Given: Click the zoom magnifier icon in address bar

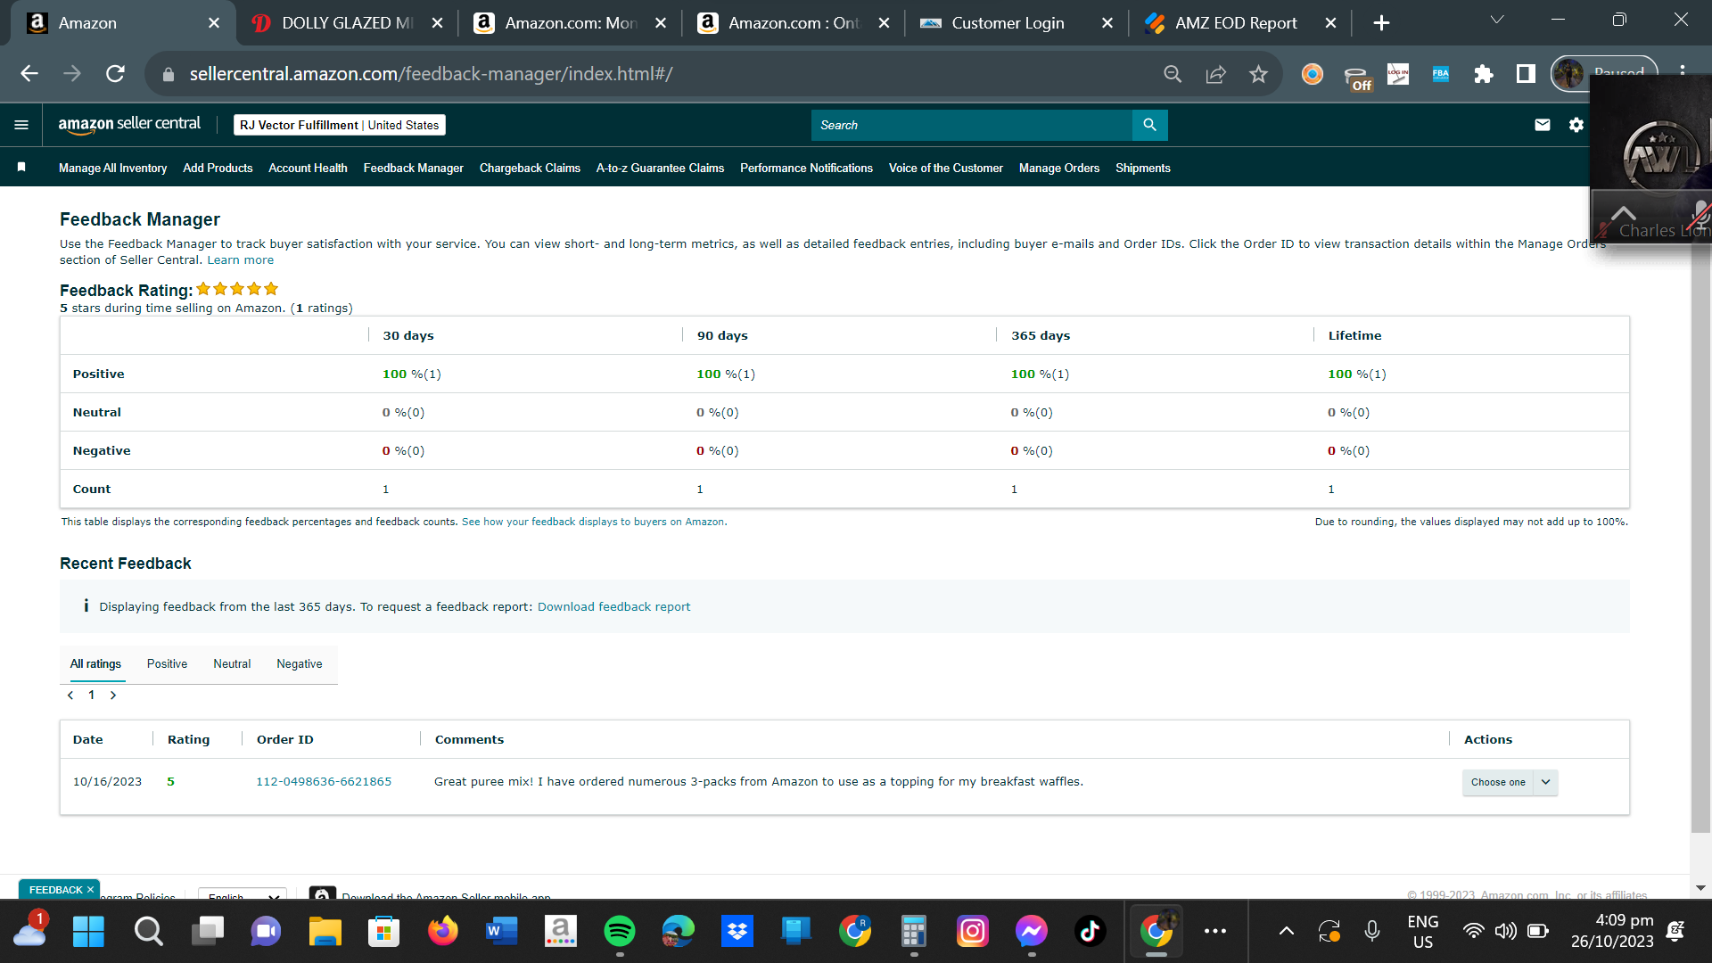Looking at the screenshot, I should pyautogui.click(x=1173, y=74).
